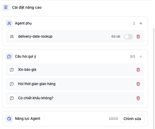The width and height of the screenshot is (155, 129).
Task: Click the 10/10 capability count
Action: (x=113, y=119)
